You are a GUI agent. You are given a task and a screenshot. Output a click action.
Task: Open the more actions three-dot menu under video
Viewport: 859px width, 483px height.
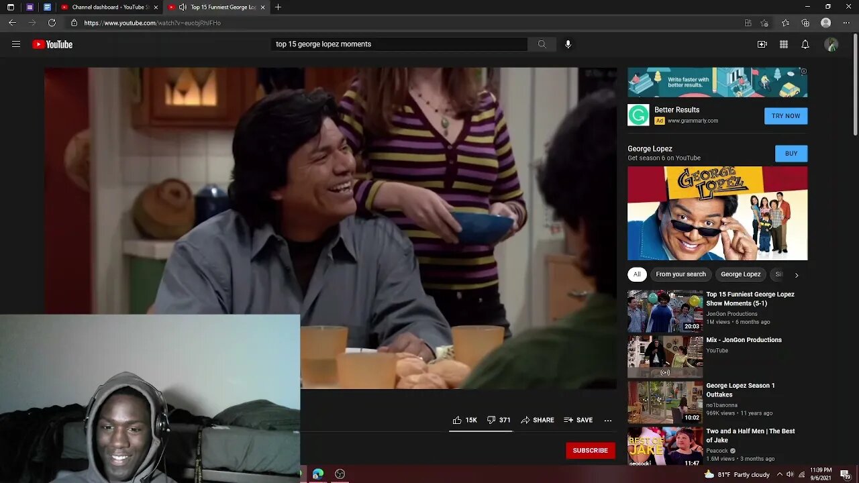point(607,420)
